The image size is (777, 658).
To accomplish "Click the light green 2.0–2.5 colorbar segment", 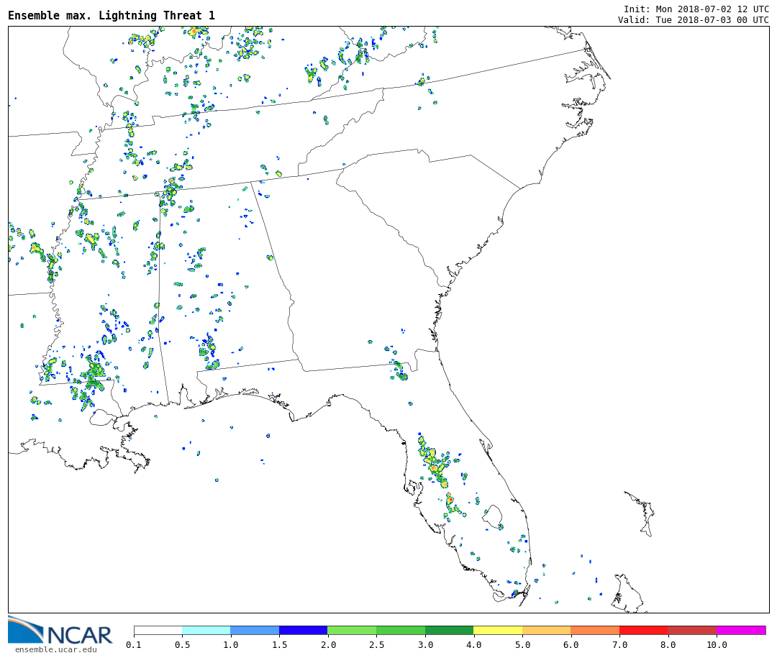I will point(351,630).
